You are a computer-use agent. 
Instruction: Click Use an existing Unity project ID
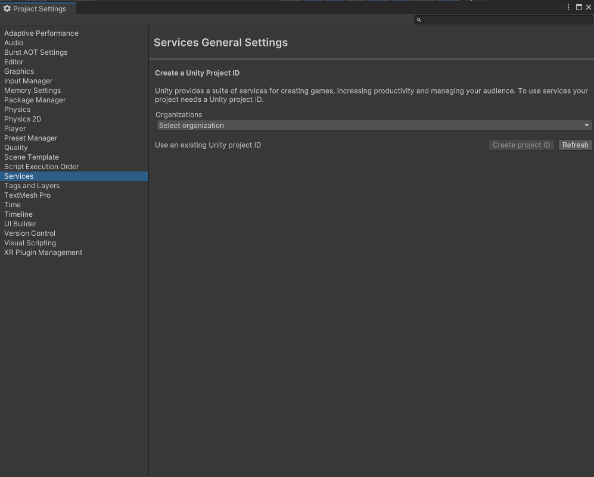click(x=208, y=145)
